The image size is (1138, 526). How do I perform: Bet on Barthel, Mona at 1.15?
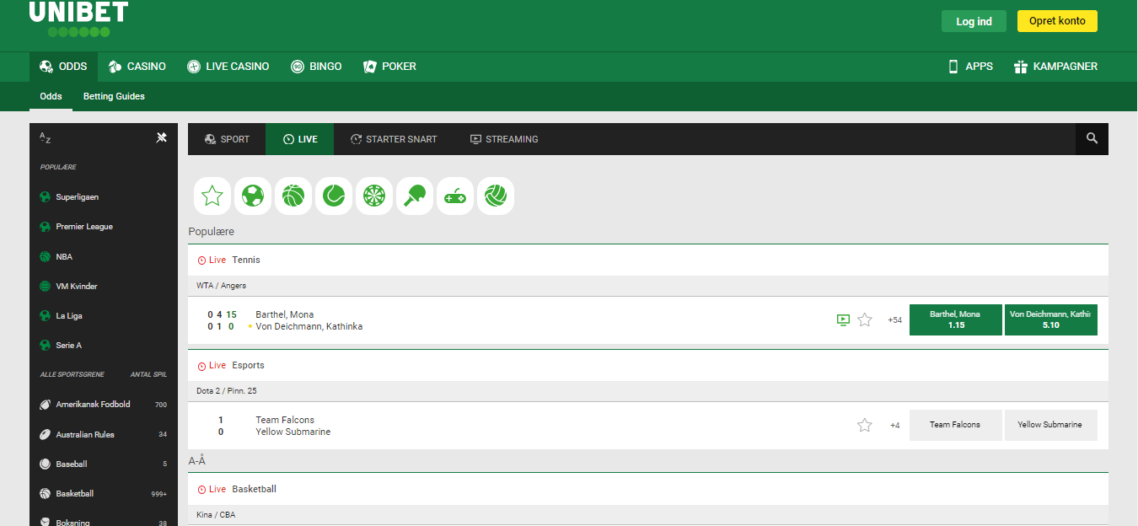tap(956, 319)
